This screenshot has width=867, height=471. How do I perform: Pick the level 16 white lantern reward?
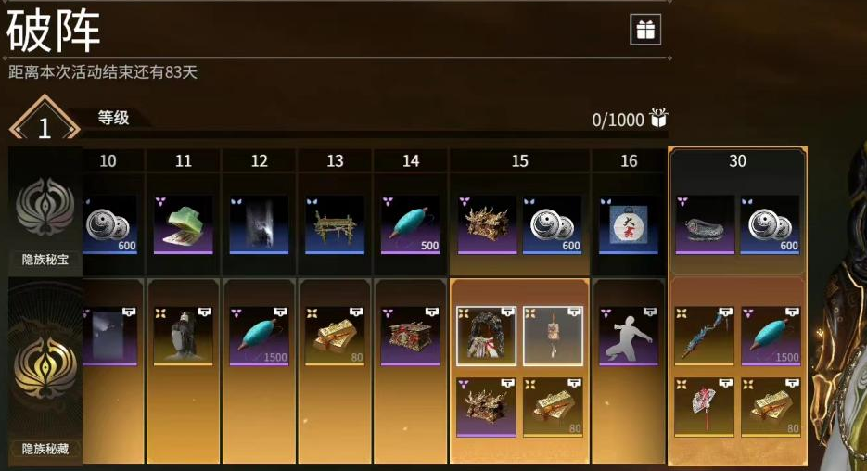[629, 224]
